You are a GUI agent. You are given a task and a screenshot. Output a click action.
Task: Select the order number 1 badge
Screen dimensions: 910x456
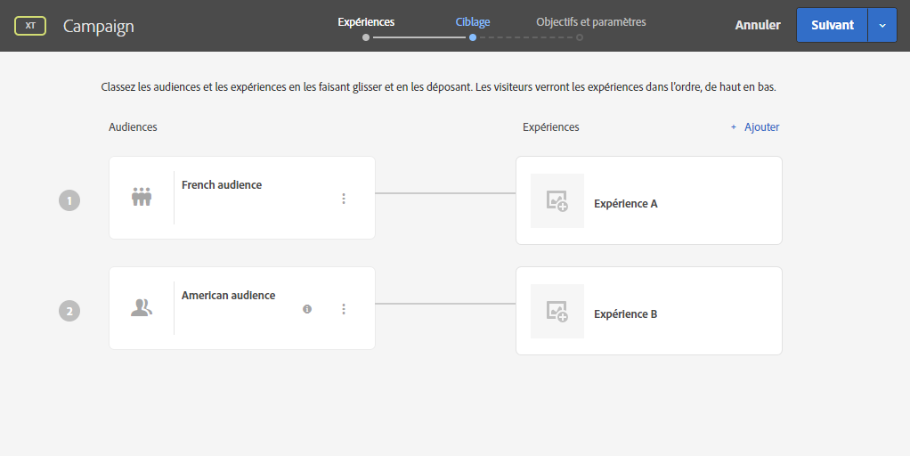pyautogui.click(x=69, y=200)
